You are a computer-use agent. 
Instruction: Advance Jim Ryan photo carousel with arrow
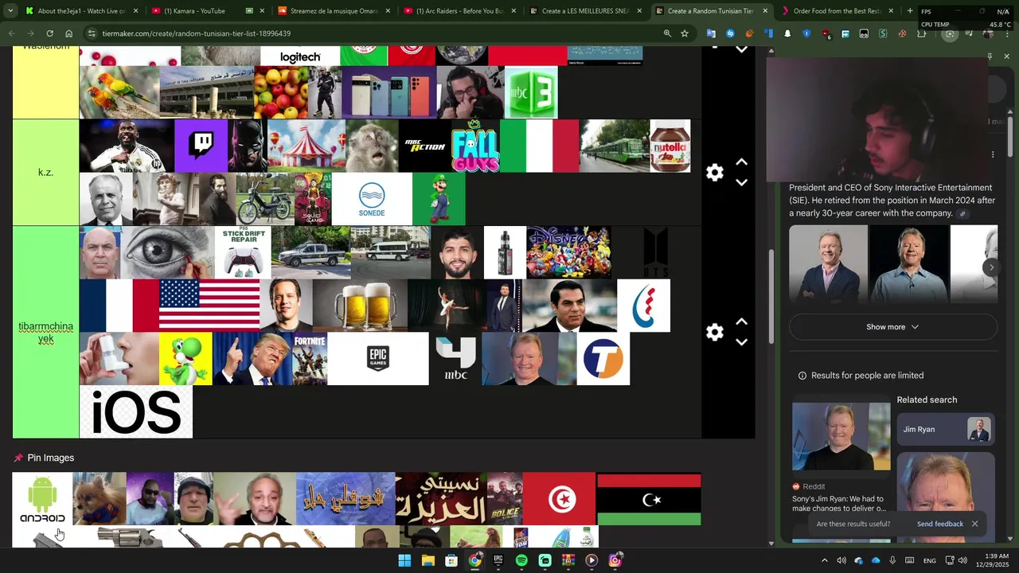point(991,268)
